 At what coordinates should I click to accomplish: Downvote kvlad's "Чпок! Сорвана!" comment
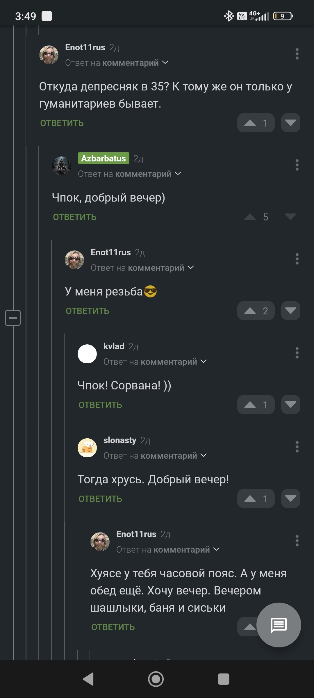290,405
